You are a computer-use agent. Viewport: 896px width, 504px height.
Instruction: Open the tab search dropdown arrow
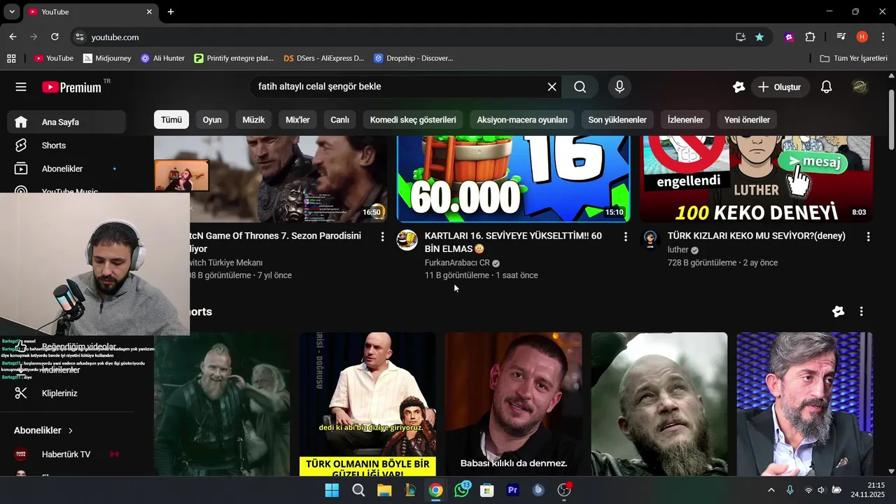click(12, 12)
